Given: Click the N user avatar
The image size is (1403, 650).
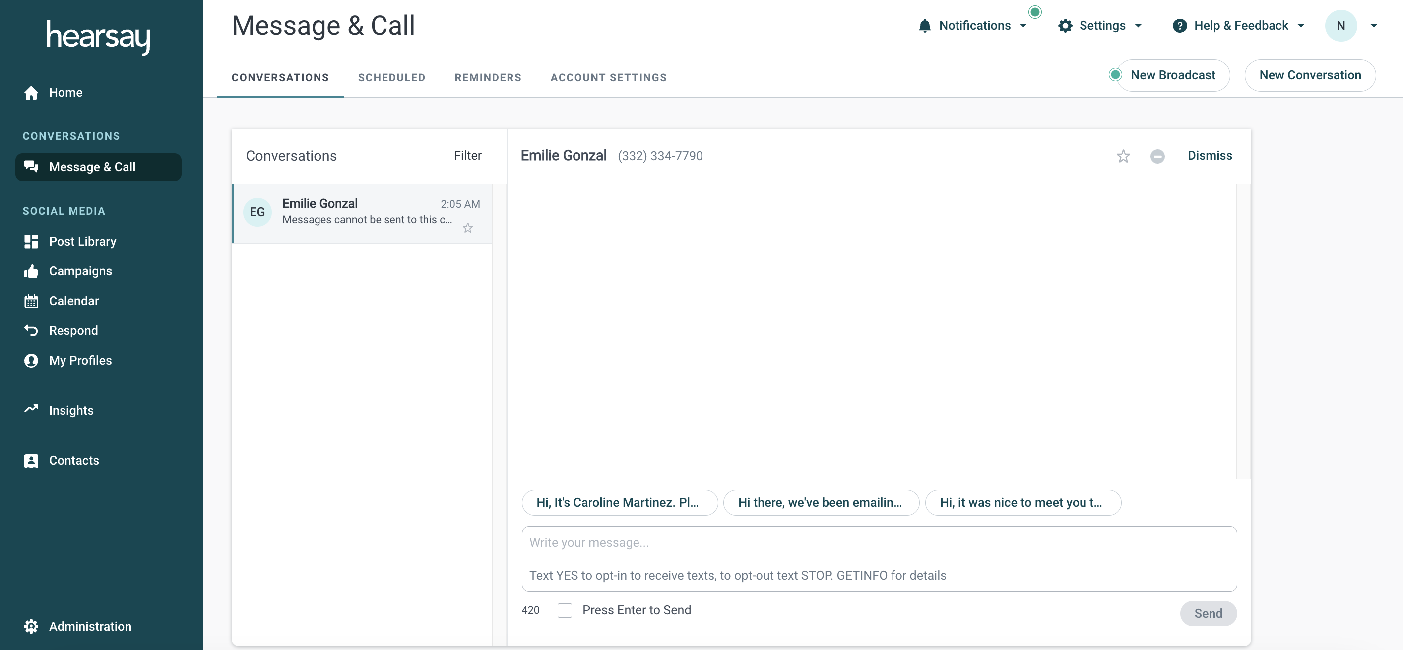Looking at the screenshot, I should point(1340,26).
